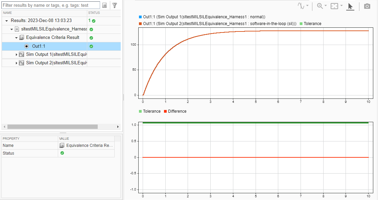The width and height of the screenshot is (378, 200).
Task: Activate the zoom tool in plot toolbar
Action: [319, 6]
